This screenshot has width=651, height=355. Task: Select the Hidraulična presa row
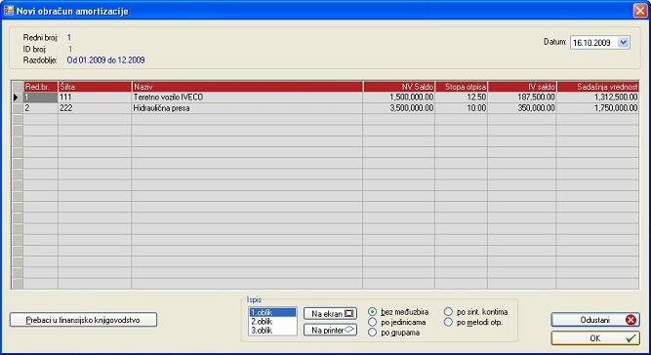click(x=326, y=108)
